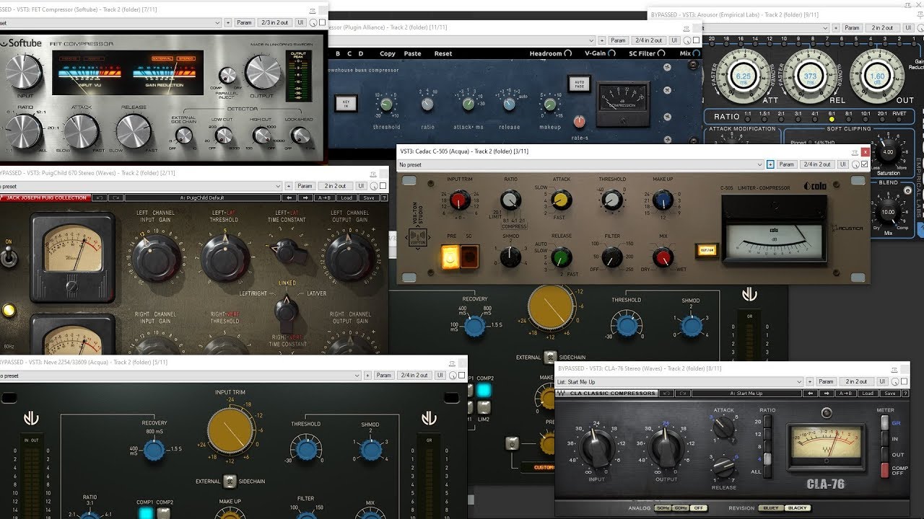This screenshot has height=519, width=924.
Task: Toggle bypass checkbox in Plugin Alliance window
Action: click(696, 40)
